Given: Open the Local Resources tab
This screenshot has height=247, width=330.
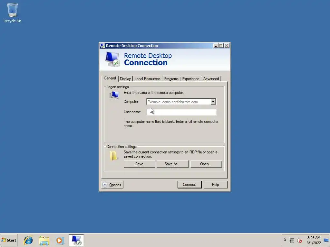Looking at the screenshot, I should point(147,79).
